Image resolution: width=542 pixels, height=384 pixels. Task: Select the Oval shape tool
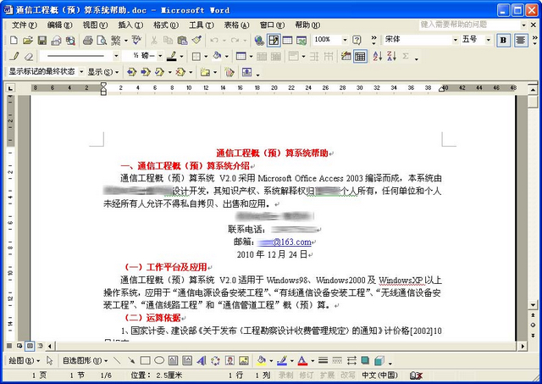[x=159, y=361]
